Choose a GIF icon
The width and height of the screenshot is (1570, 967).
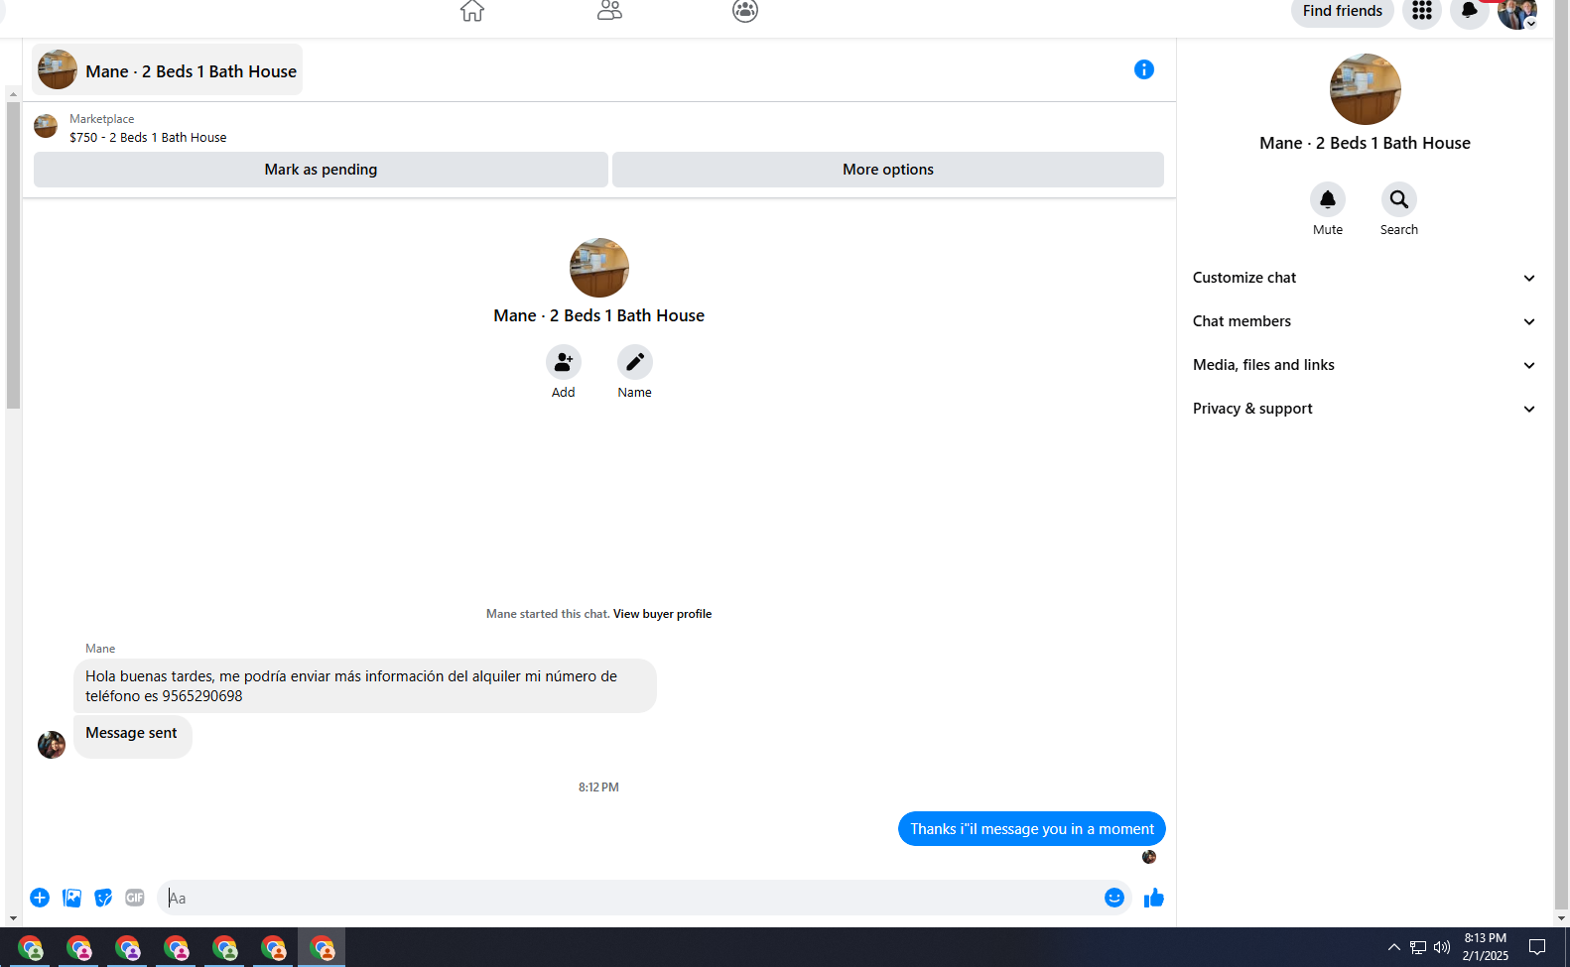coord(135,898)
